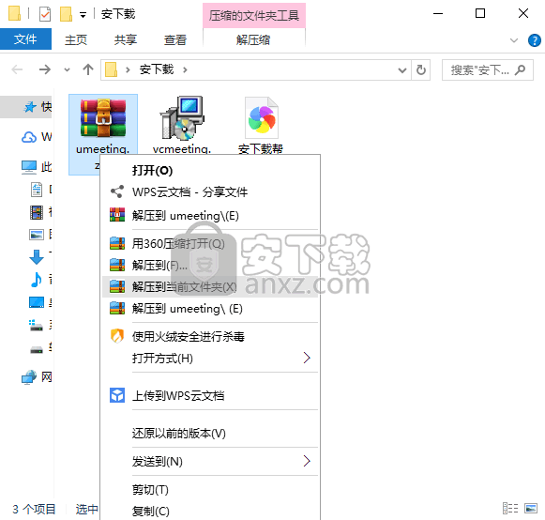Screen dimensions: 545x520
Task: Expand the recent locations dropdown arrow
Action: [x=68, y=69]
